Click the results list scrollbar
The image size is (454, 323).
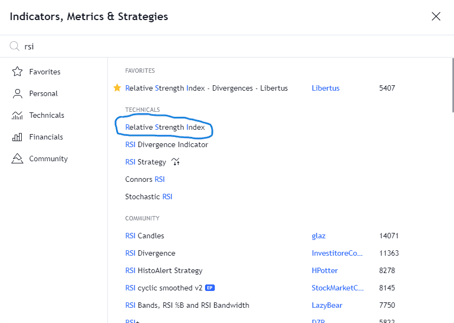click(x=452, y=85)
